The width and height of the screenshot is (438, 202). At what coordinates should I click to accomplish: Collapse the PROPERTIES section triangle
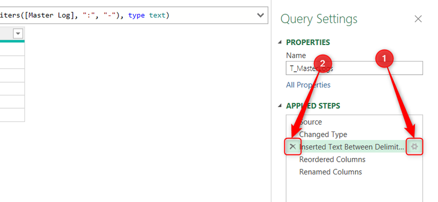[x=280, y=42]
